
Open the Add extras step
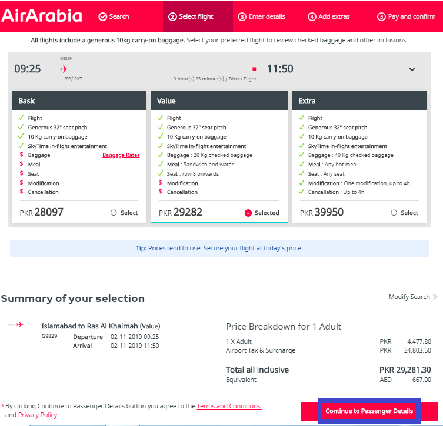(x=329, y=16)
